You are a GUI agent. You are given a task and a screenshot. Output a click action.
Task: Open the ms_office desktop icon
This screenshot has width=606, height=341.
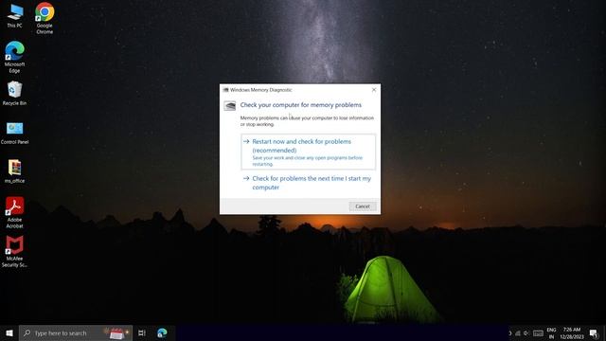tap(15, 171)
